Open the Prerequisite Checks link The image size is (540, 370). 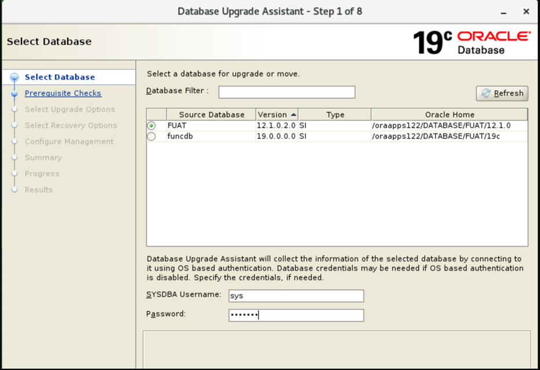click(63, 93)
